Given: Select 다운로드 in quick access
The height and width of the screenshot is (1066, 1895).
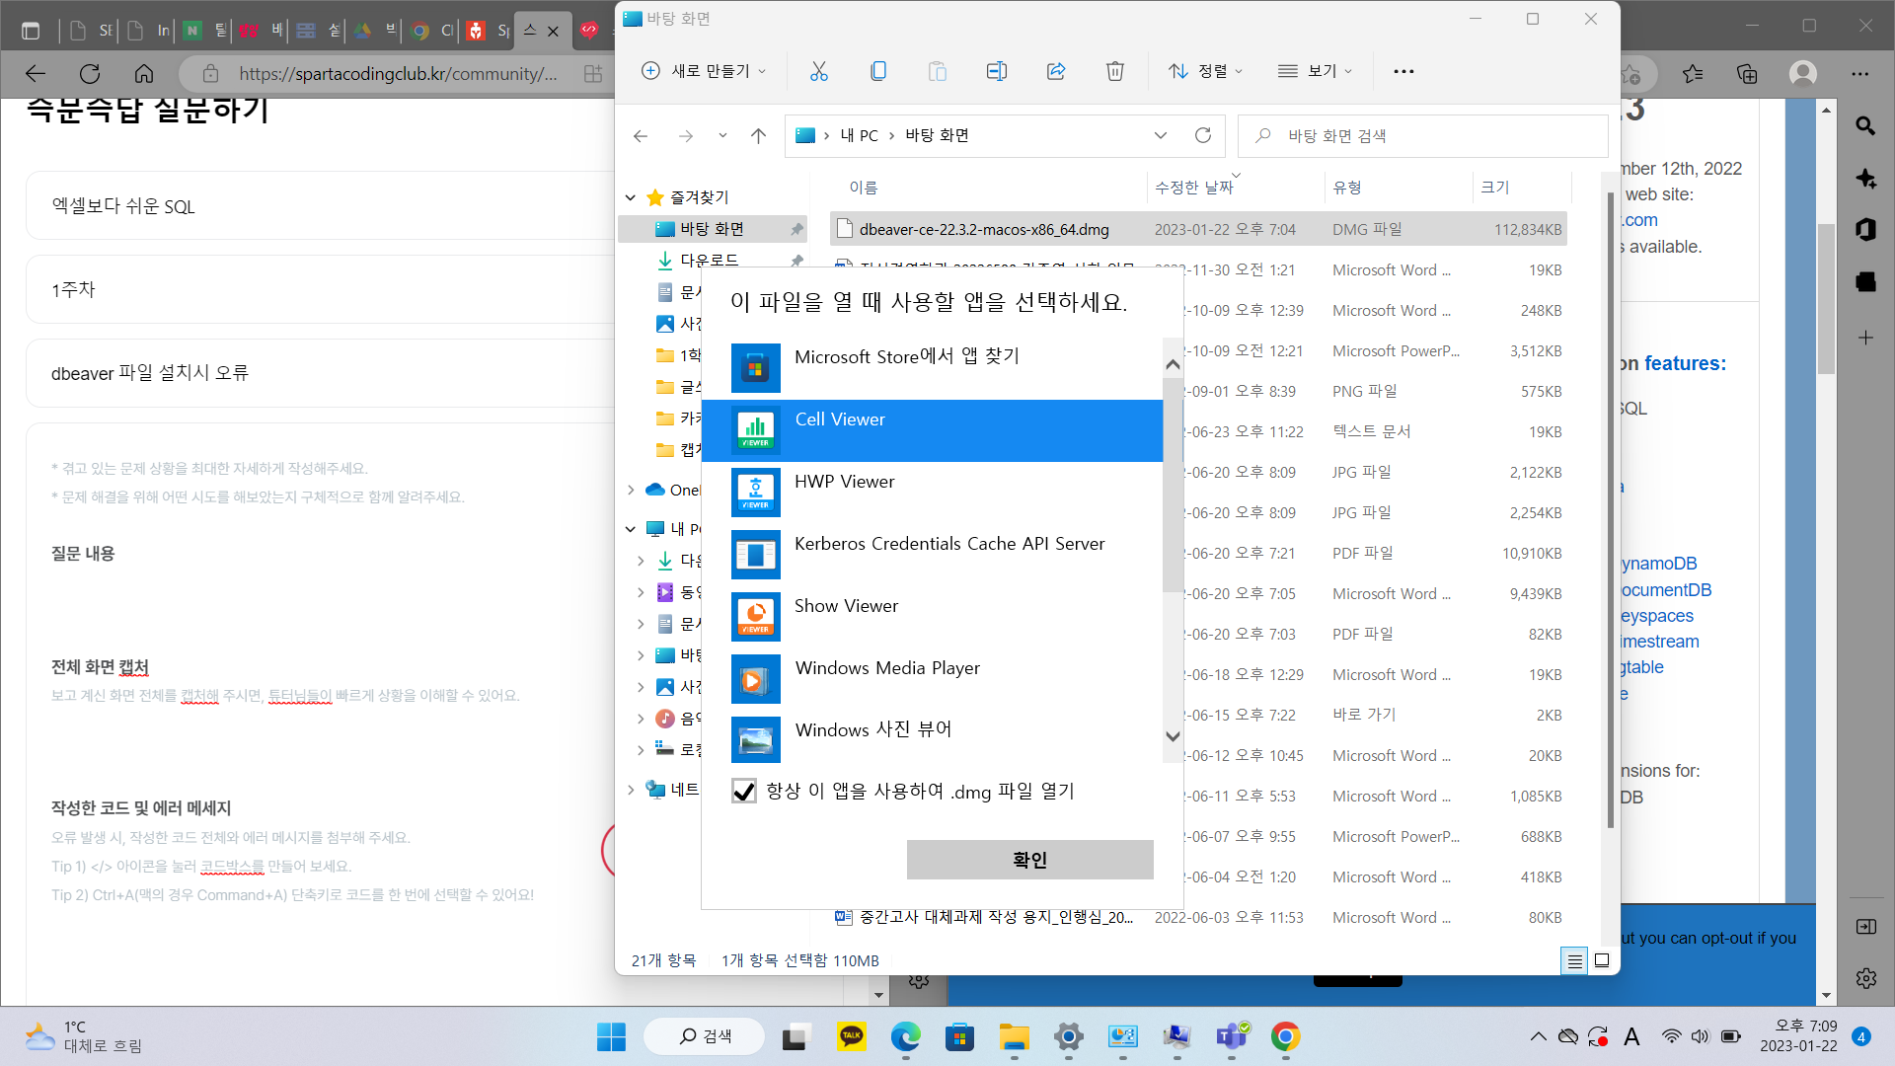Looking at the screenshot, I should tap(709, 261).
